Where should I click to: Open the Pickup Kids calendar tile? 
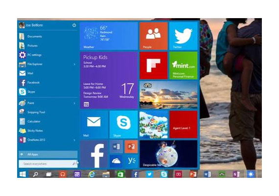coord(109,80)
